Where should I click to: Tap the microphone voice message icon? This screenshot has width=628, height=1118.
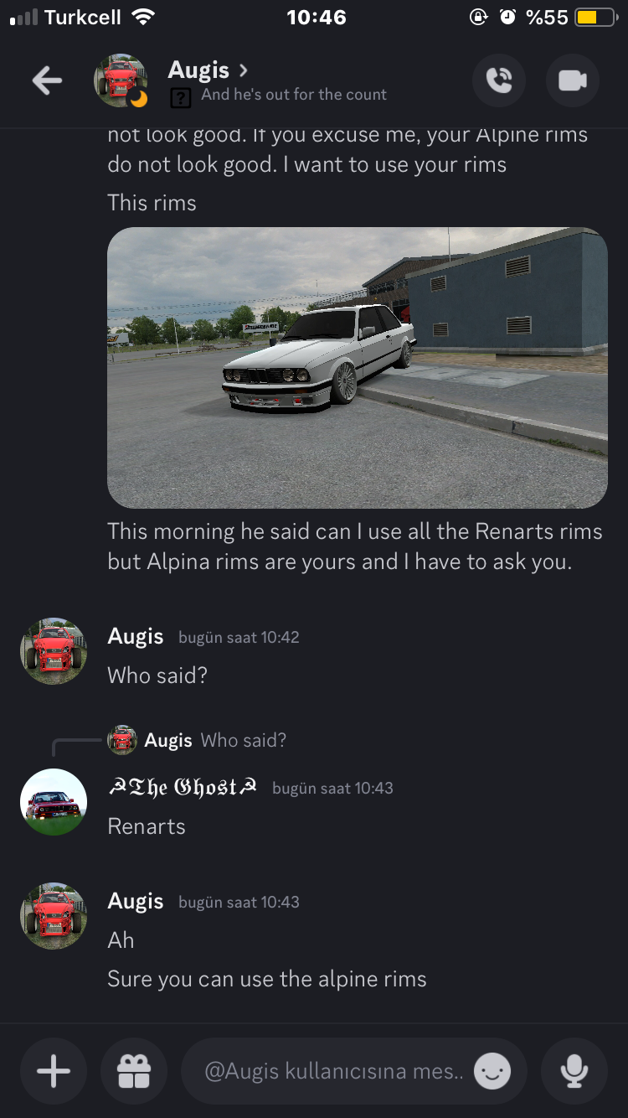point(574,1071)
